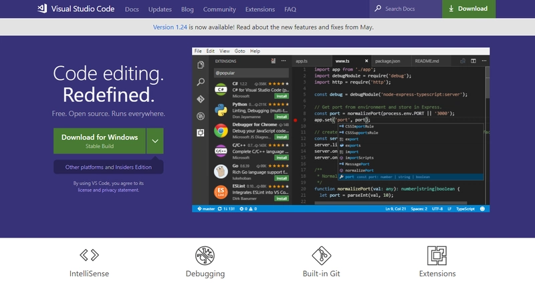The image size is (535, 285).
Task: Select the FAQ navigation item
Action: pyautogui.click(x=290, y=9)
